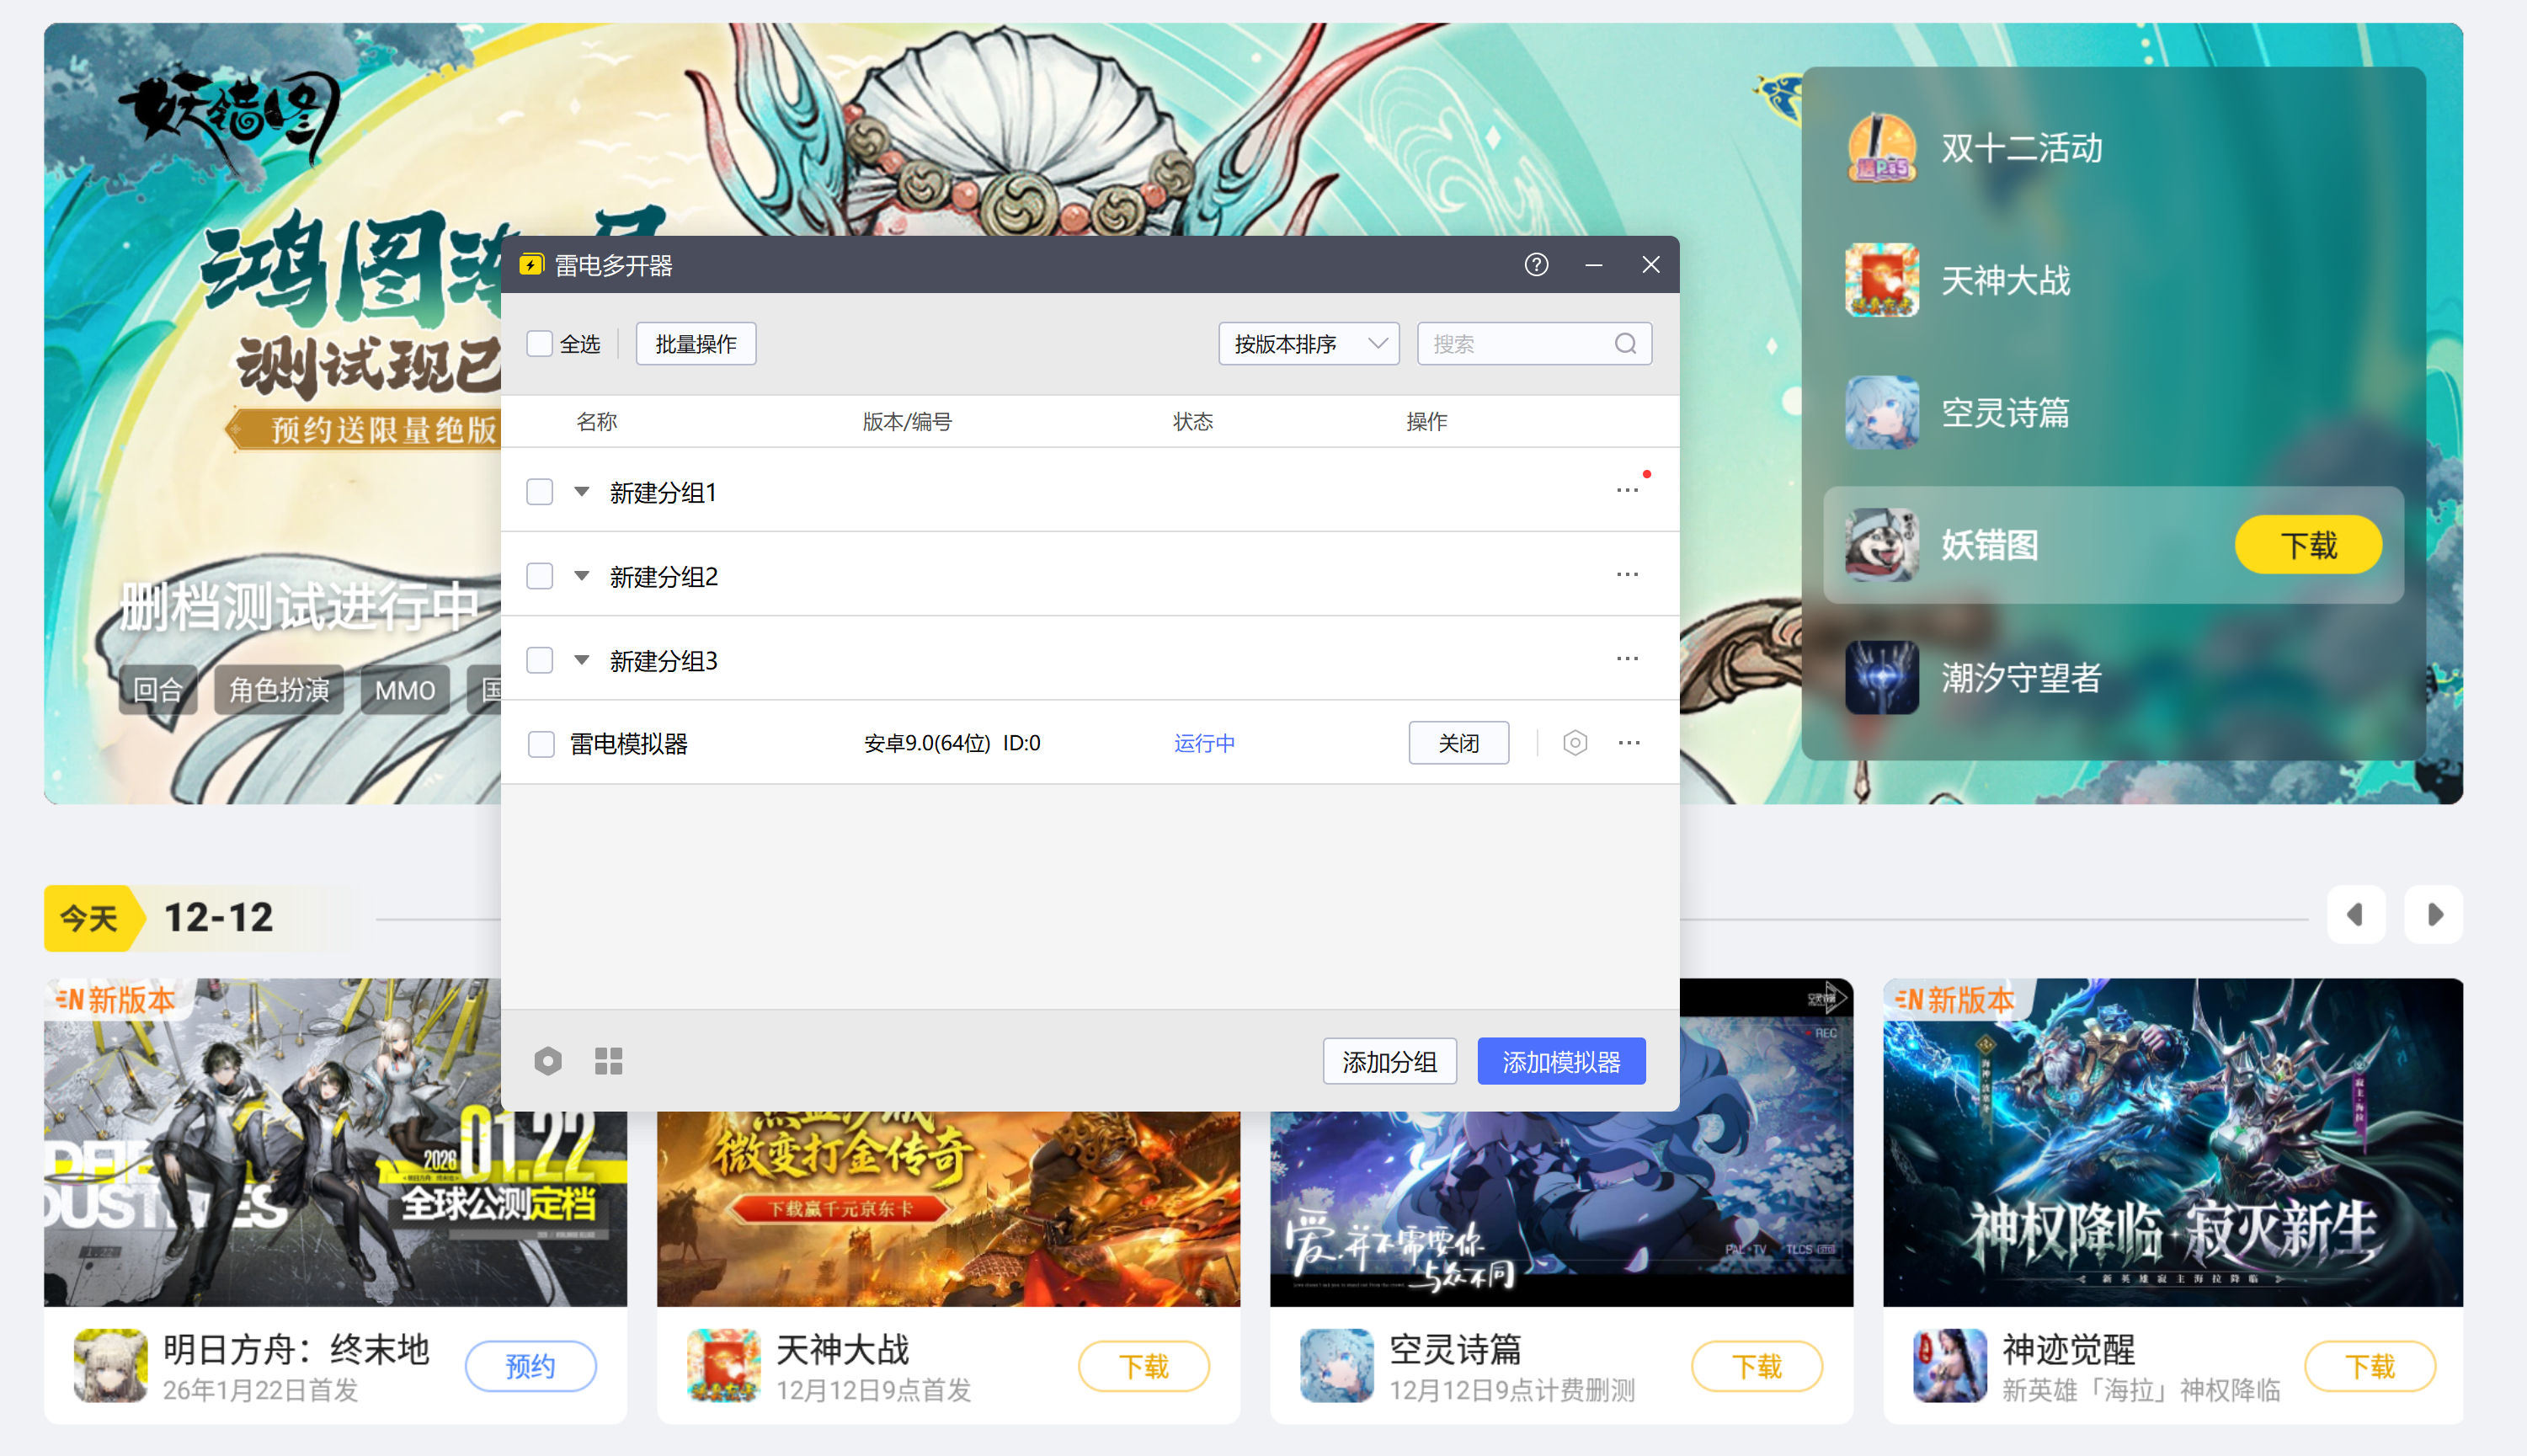Click the grid arrange windows icon
The height and width of the screenshot is (1456, 2527).
[609, 1061]
